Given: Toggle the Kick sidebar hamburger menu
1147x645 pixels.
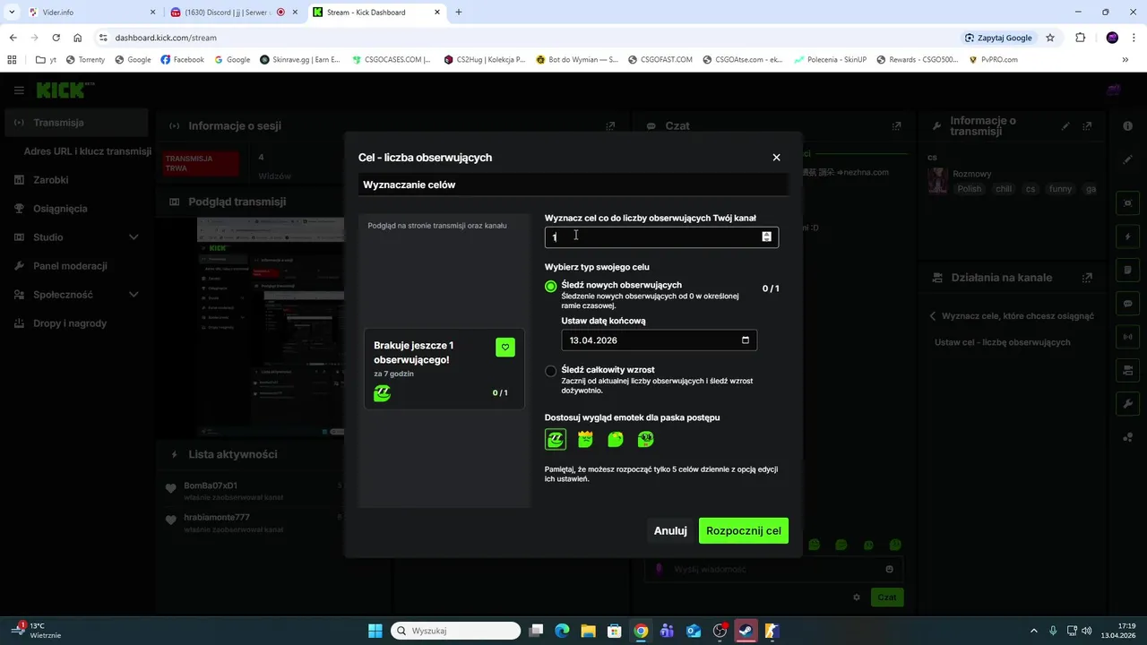Looking at the screenshot, I should tap(19, 90).
